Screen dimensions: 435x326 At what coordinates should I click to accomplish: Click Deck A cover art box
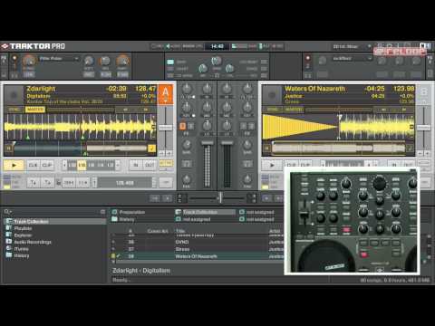click(14, 95)
